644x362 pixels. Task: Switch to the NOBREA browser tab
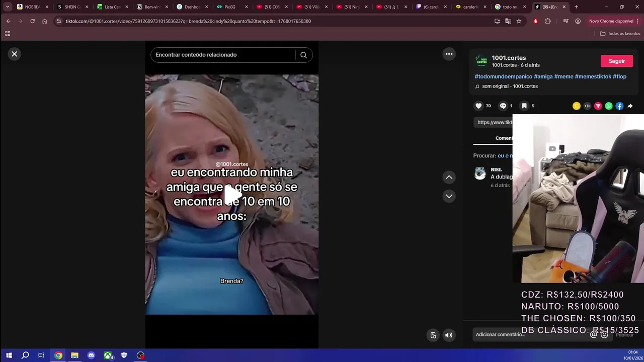33,7
